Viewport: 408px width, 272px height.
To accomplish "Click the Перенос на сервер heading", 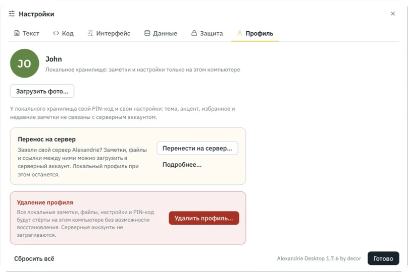I will point(47,140).
